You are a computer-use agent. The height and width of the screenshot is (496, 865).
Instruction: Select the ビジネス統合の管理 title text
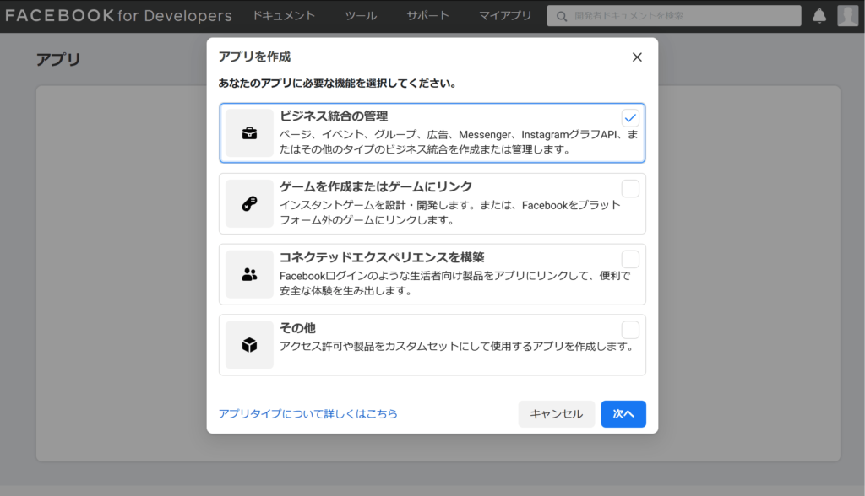(x=334, y=116)
